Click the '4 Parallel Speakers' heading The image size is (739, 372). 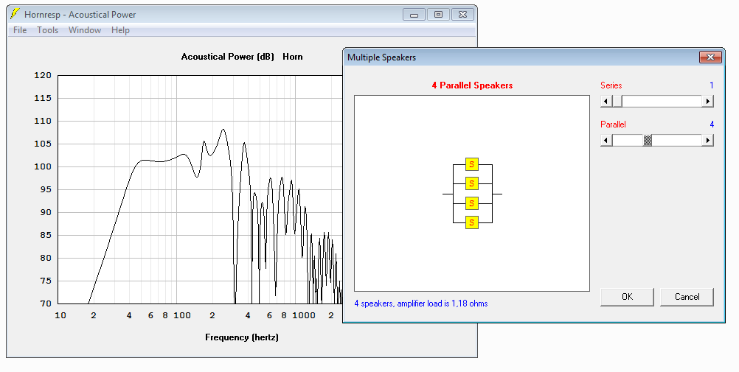(x=472, y=85)
